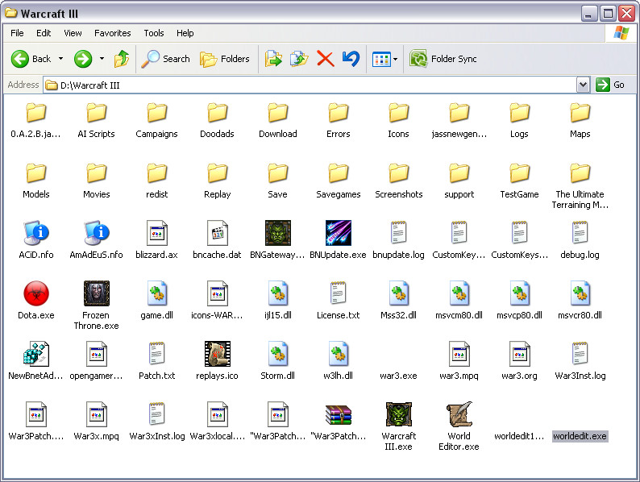The height and width of the screenshot is (482, 640).
Task: Open the Back button history dropdown
Action: (60, 59)
